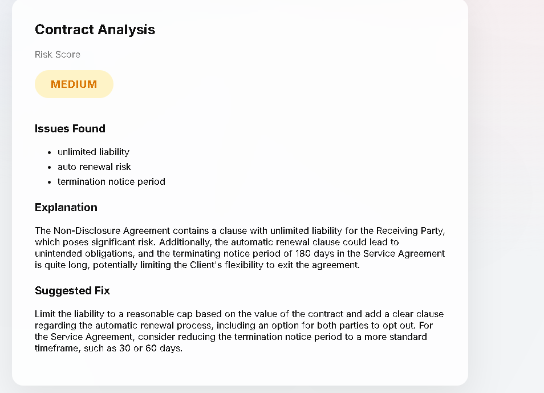
Task: Click the blank area right of the analysis card
Action: (x=506, y=195)
